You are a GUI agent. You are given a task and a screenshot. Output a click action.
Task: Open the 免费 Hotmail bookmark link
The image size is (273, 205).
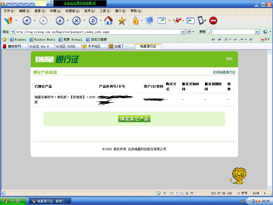point(70,40)
